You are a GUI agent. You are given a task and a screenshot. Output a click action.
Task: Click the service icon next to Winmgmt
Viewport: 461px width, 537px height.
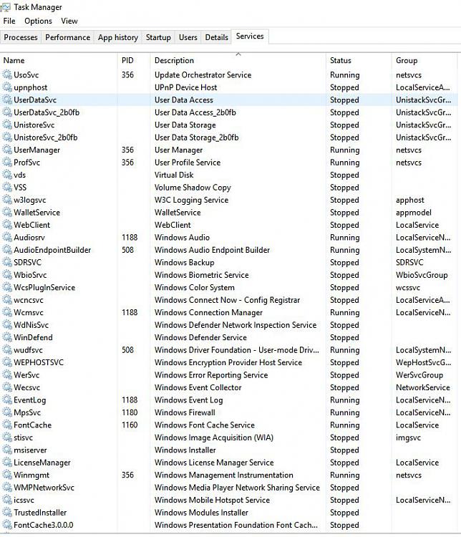[7, 475]
